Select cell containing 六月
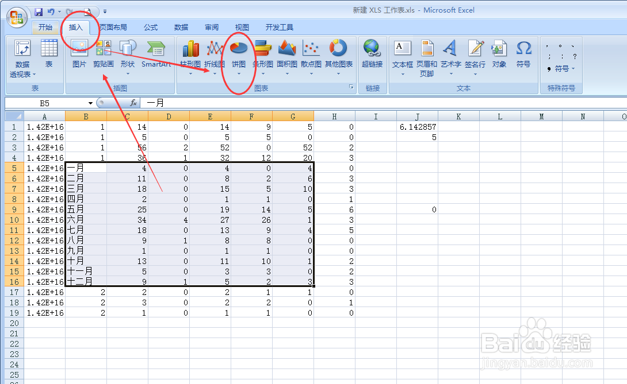627x384 pixels. click(x=86, y=220)
